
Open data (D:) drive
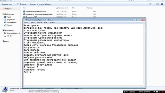pyautogui.click(x=9, y=36)
